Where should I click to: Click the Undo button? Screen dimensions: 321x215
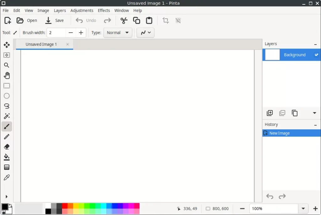click(x=86, y=20)
